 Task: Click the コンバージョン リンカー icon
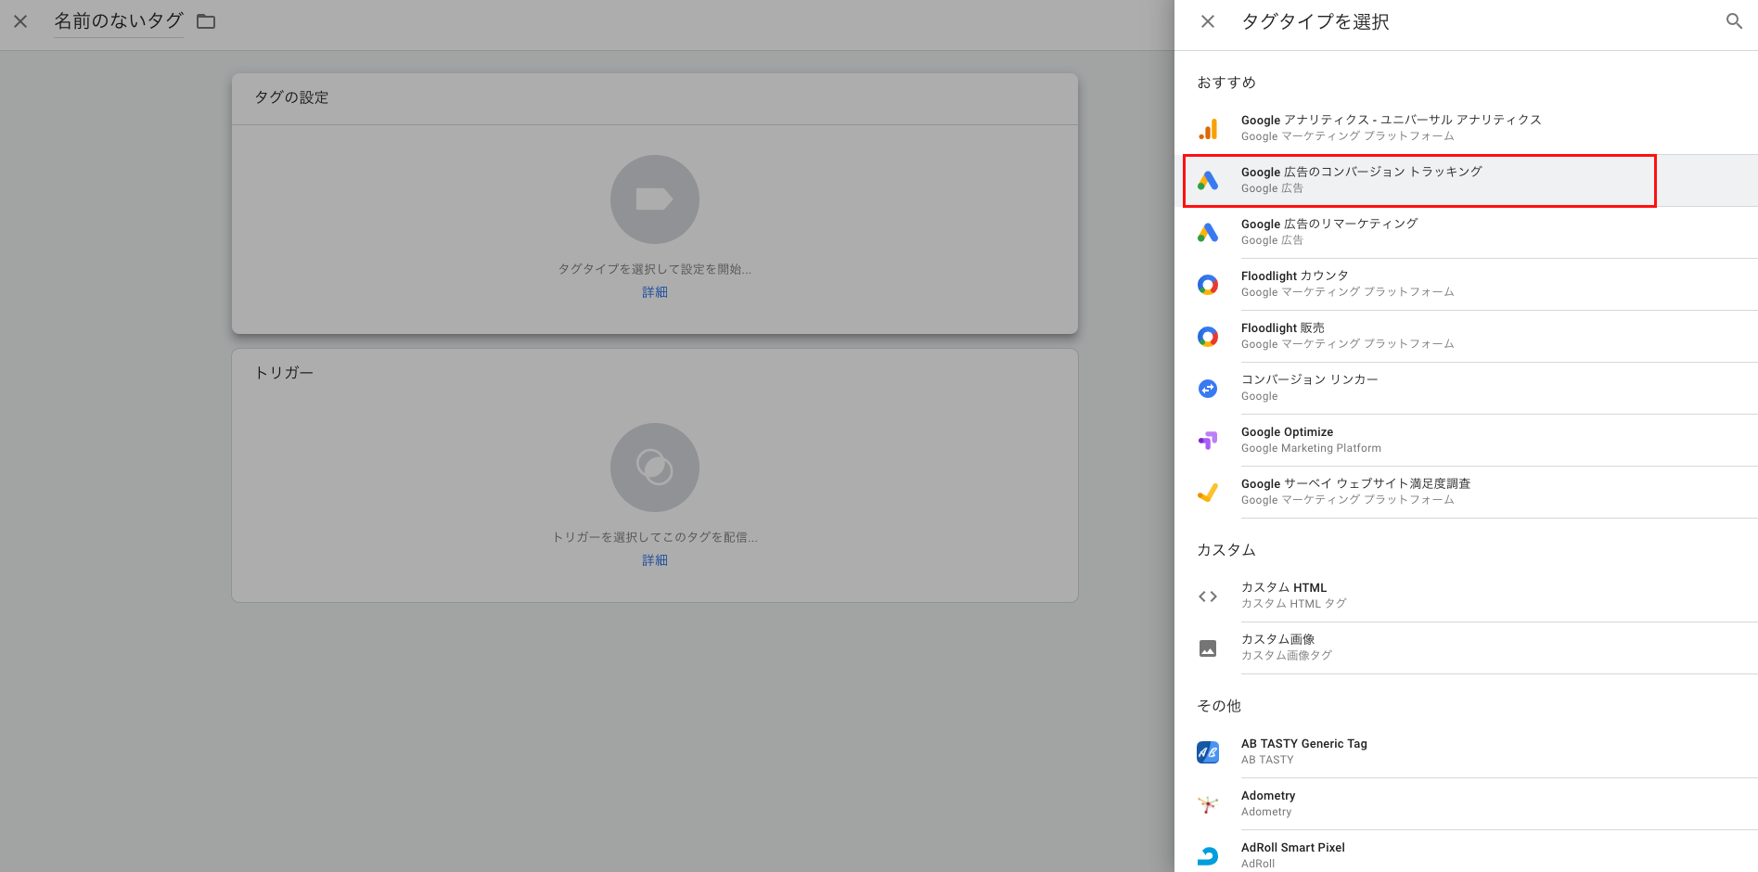(x=1207, y=389)
